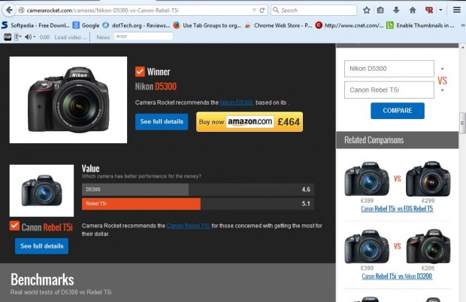Click the search magnifier icon
The height and width of the screenshot is (302, 466).
[x=277, y=11]
